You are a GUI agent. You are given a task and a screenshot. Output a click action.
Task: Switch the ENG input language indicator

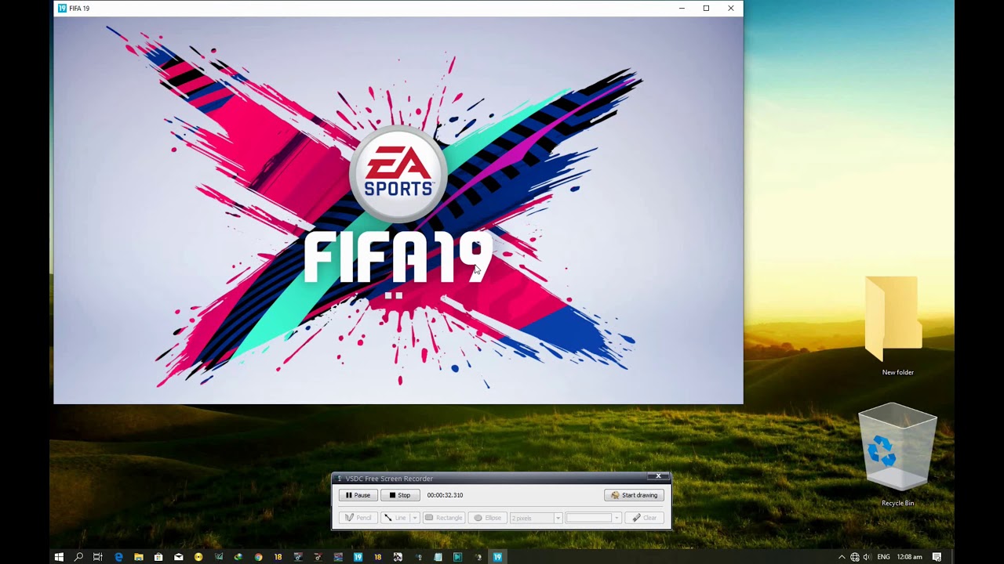pos(883,557)
